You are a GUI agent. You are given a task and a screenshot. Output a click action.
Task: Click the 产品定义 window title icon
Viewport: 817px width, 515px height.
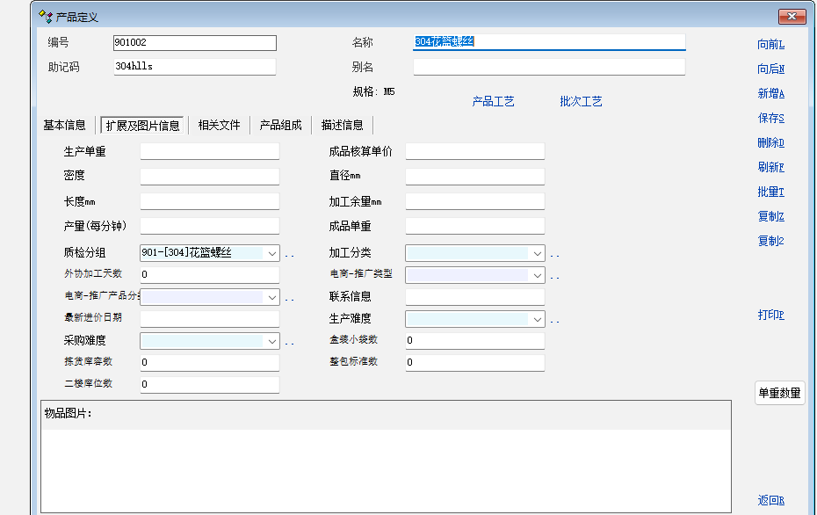click(x=47, y=16)
